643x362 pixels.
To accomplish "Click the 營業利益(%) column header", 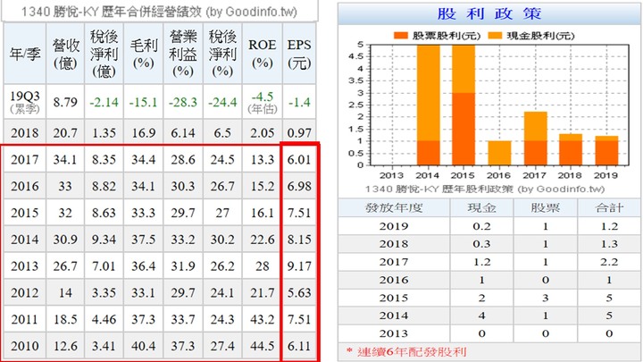I will [x=183, y=54].
